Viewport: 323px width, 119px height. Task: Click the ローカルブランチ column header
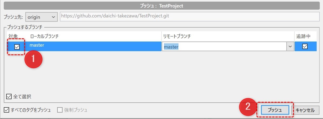[44, 36]
